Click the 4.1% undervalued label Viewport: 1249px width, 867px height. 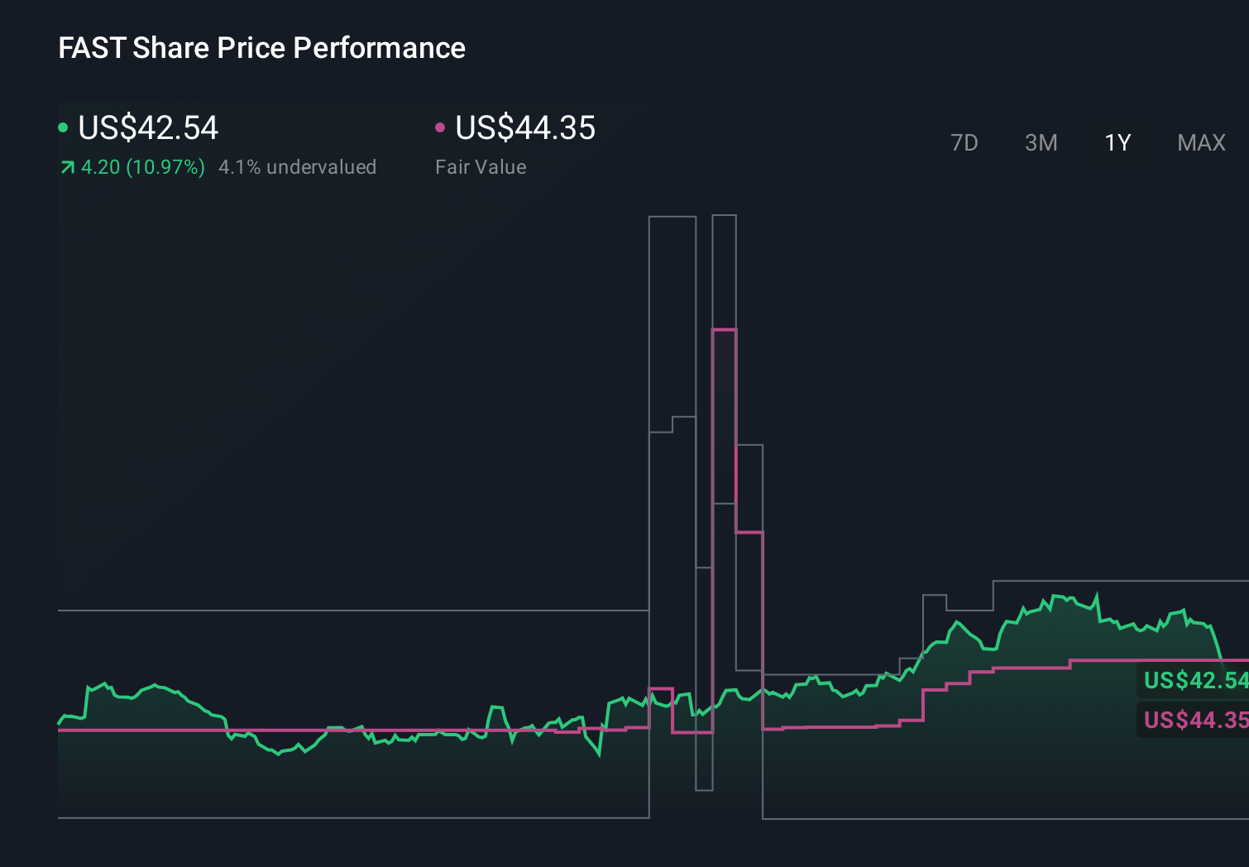pyautogui.click(x=297, y=167)
